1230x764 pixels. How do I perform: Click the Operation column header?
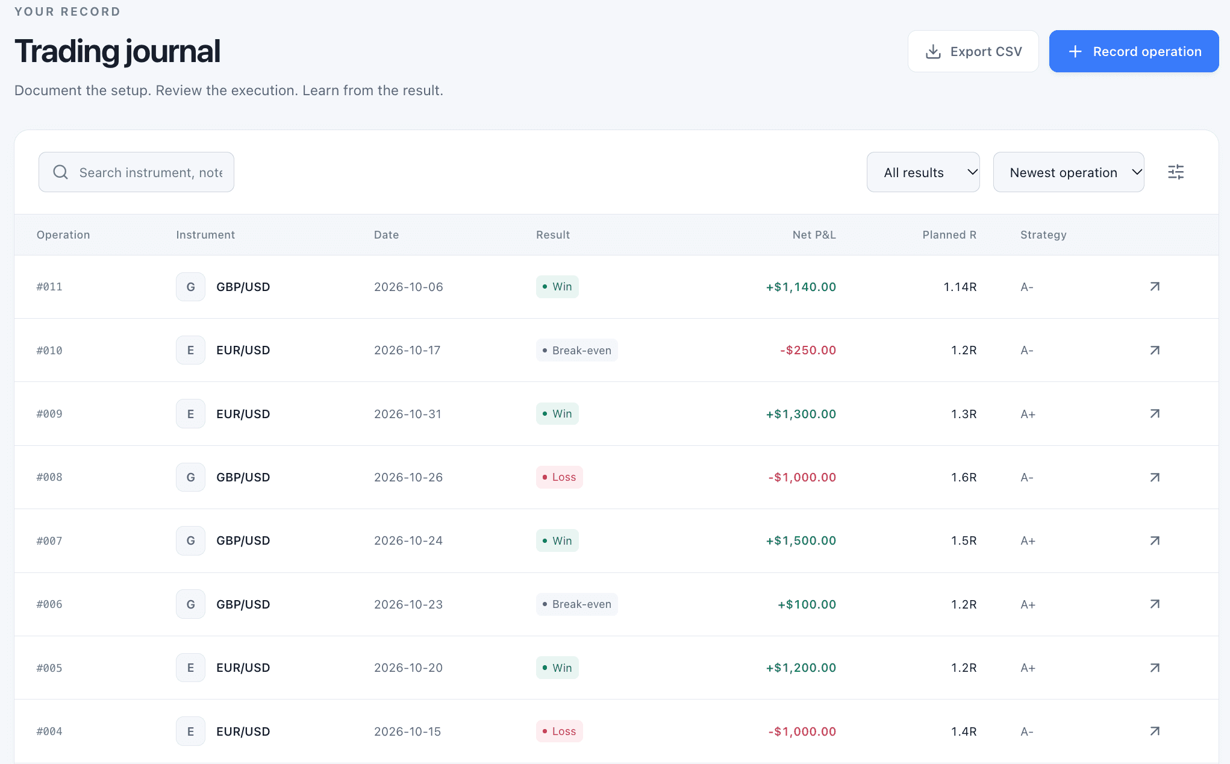[63, 235]
